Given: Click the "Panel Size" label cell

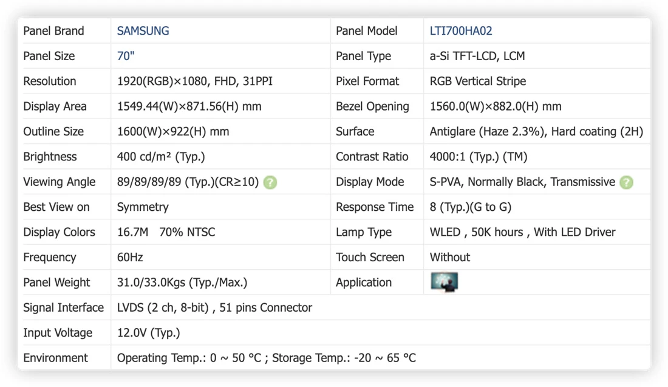Looking at the screenshot, I should tap(64, 56).
